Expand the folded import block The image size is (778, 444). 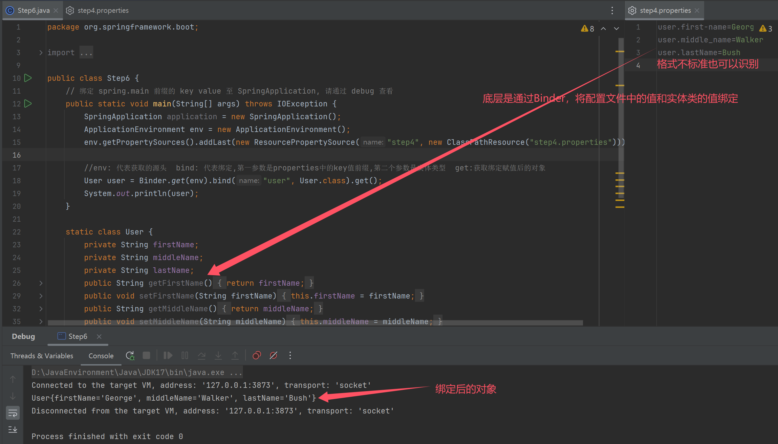(41, 53)
